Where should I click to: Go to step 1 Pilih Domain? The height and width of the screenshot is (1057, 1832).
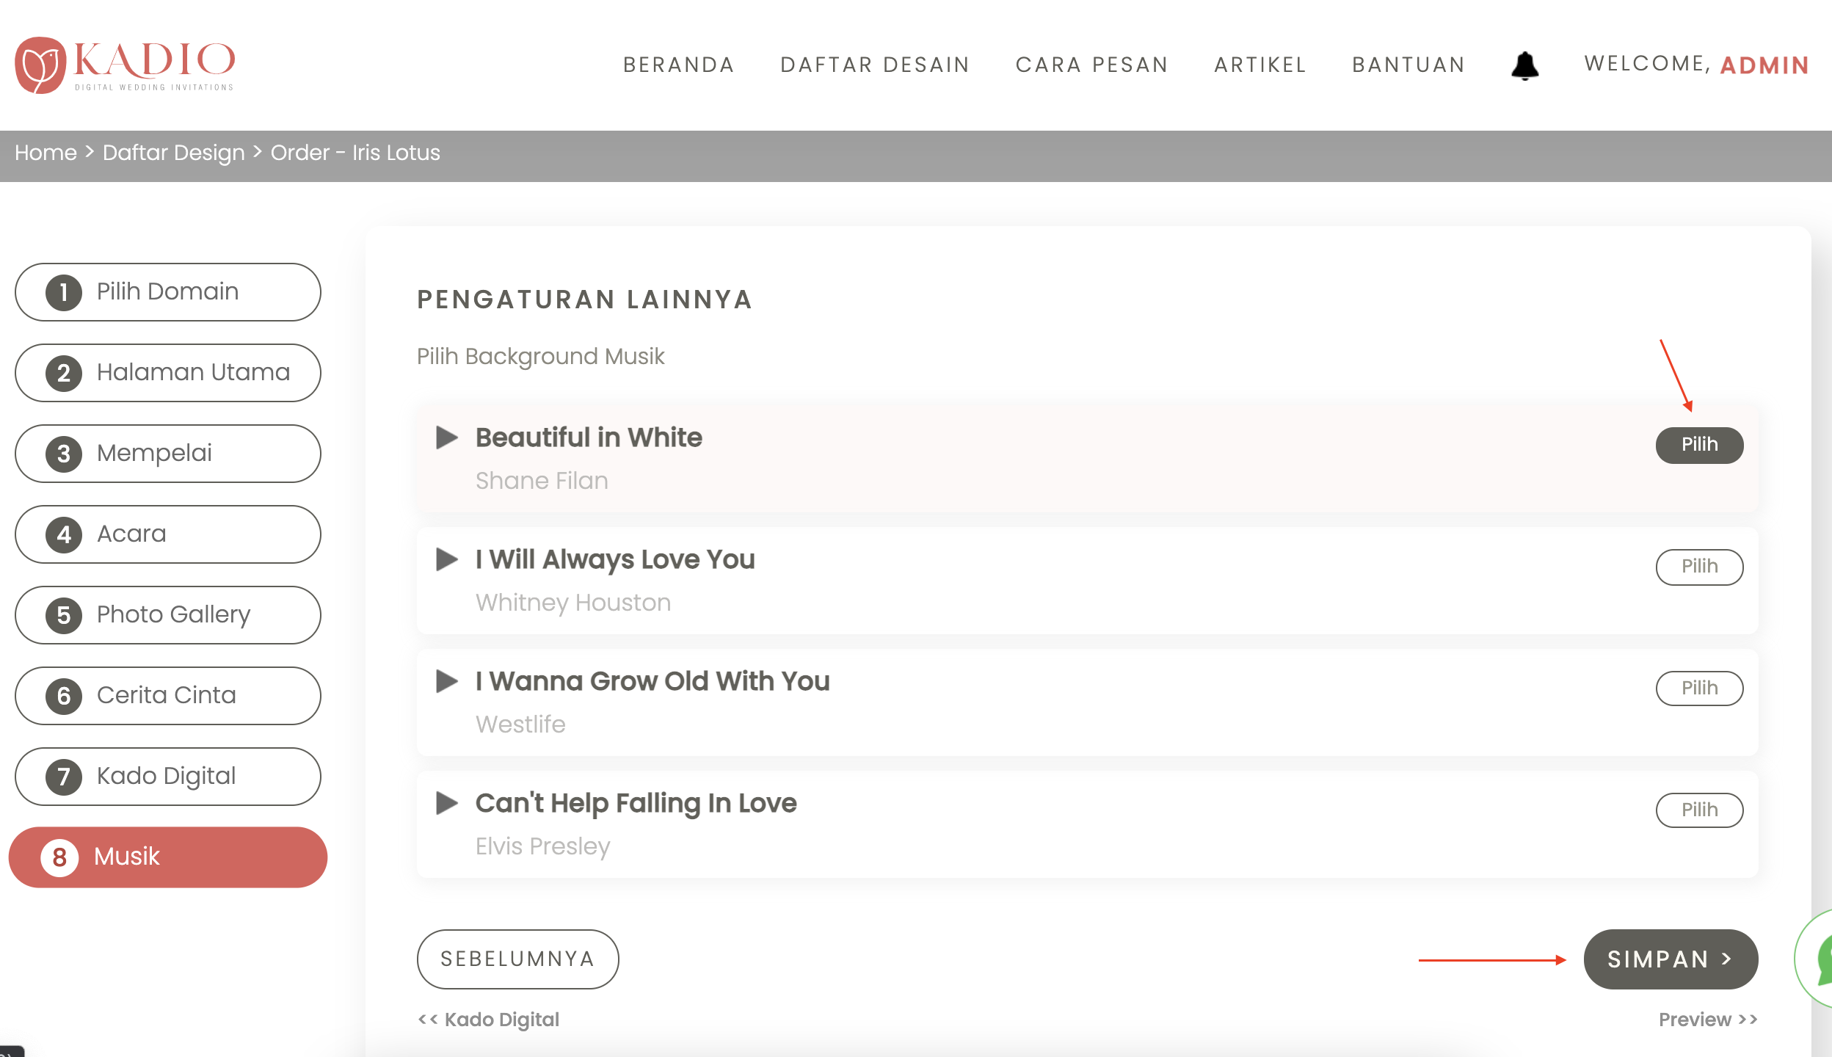coord(167,292)
